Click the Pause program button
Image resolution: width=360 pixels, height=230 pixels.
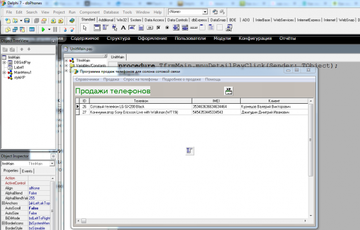(55, 29)
